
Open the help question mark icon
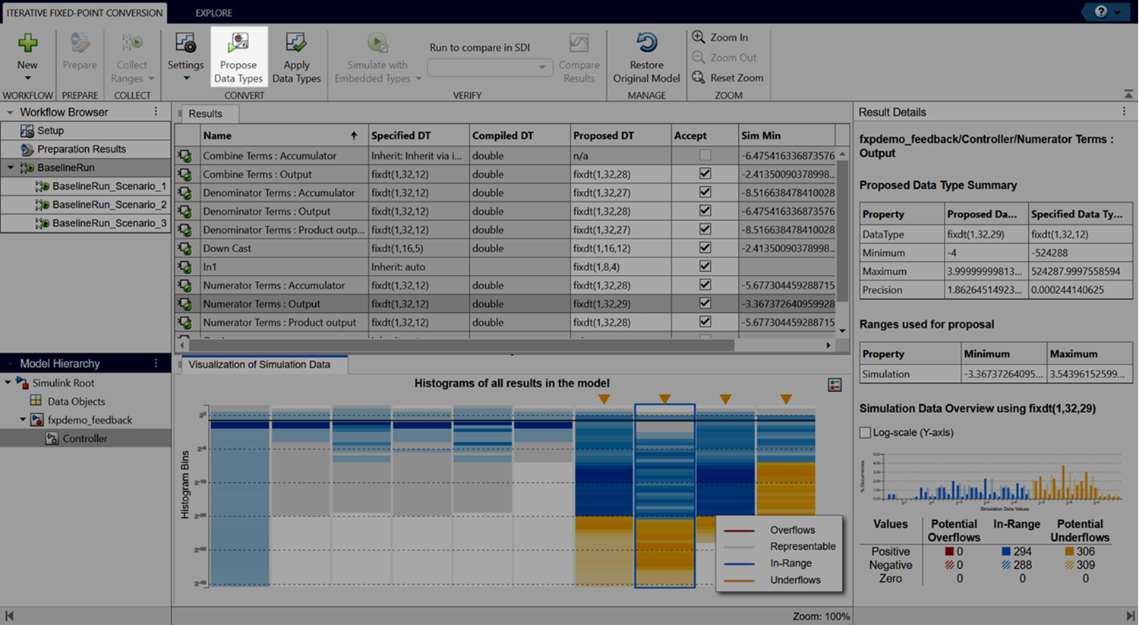(x=1100, y=12)
